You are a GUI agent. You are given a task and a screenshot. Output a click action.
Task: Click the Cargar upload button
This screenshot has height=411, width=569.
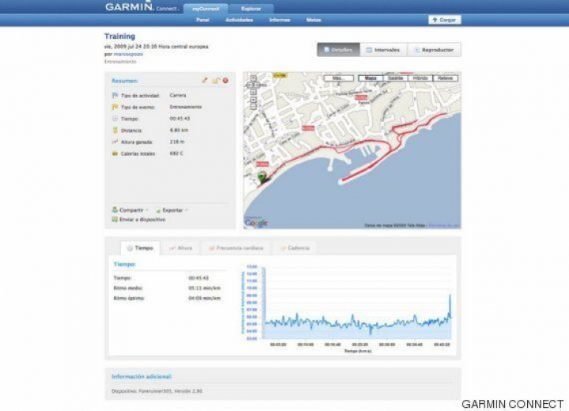coord(445,20)
